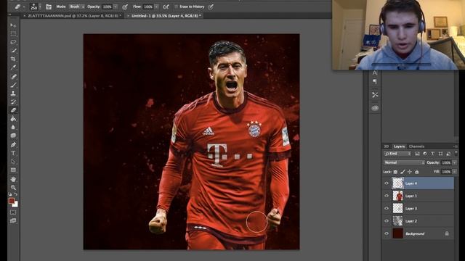The width and height of the screenshot is (465, 261).
Task: Hide Layer 4 visibility eye
Action: (x=387, y=183)
